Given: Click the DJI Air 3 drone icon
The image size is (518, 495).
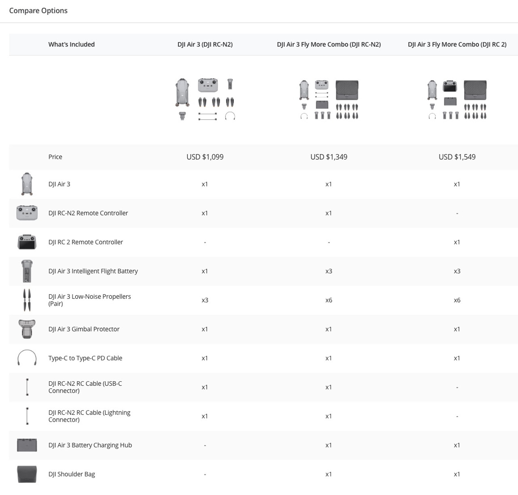Looking at the screenshot, I should (x=27, y=184).
